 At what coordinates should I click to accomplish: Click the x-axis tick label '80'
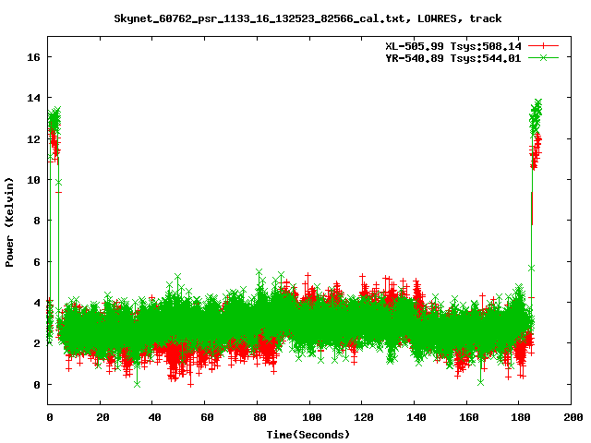pos(259,417)
